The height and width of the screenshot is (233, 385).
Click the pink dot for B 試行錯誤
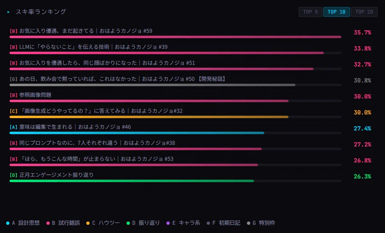click(48, 223)
